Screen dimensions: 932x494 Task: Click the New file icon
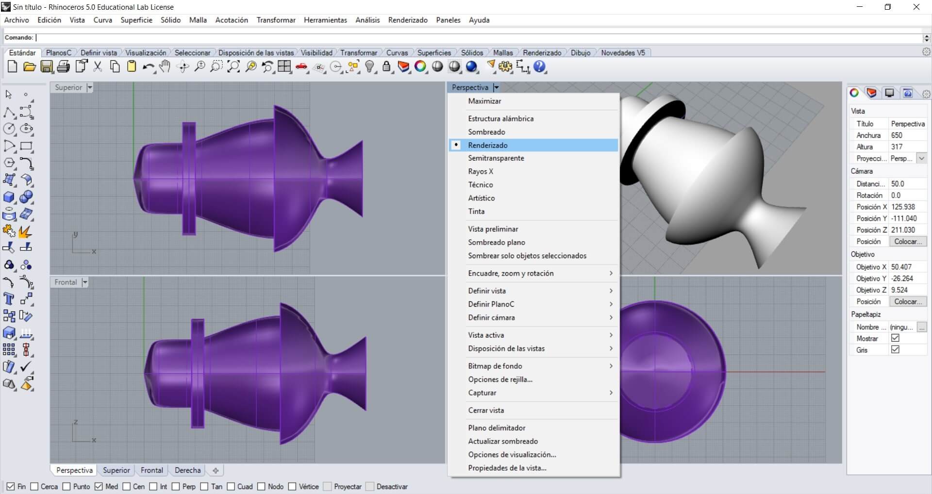coord(13,67)
